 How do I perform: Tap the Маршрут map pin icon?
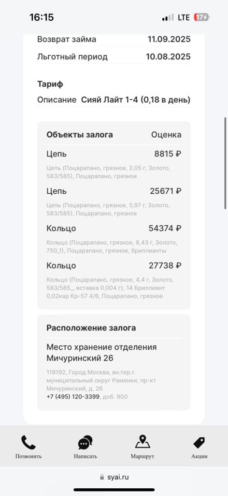click(x=142, y=442)
